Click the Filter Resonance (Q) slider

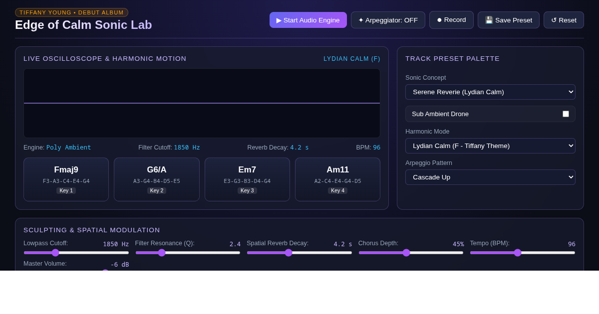[188, 253]
